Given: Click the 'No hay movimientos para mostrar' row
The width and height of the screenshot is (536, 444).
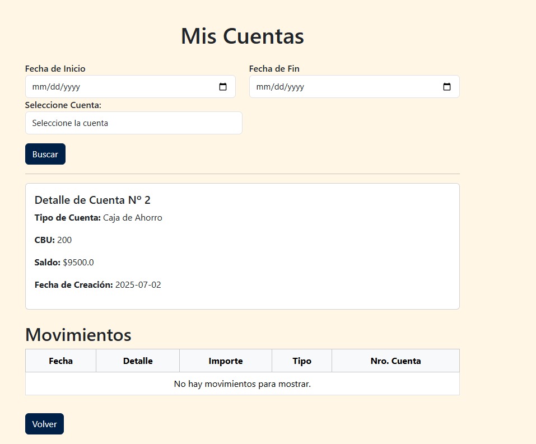Looking at the screenshot, I should (x=242, y=384).
